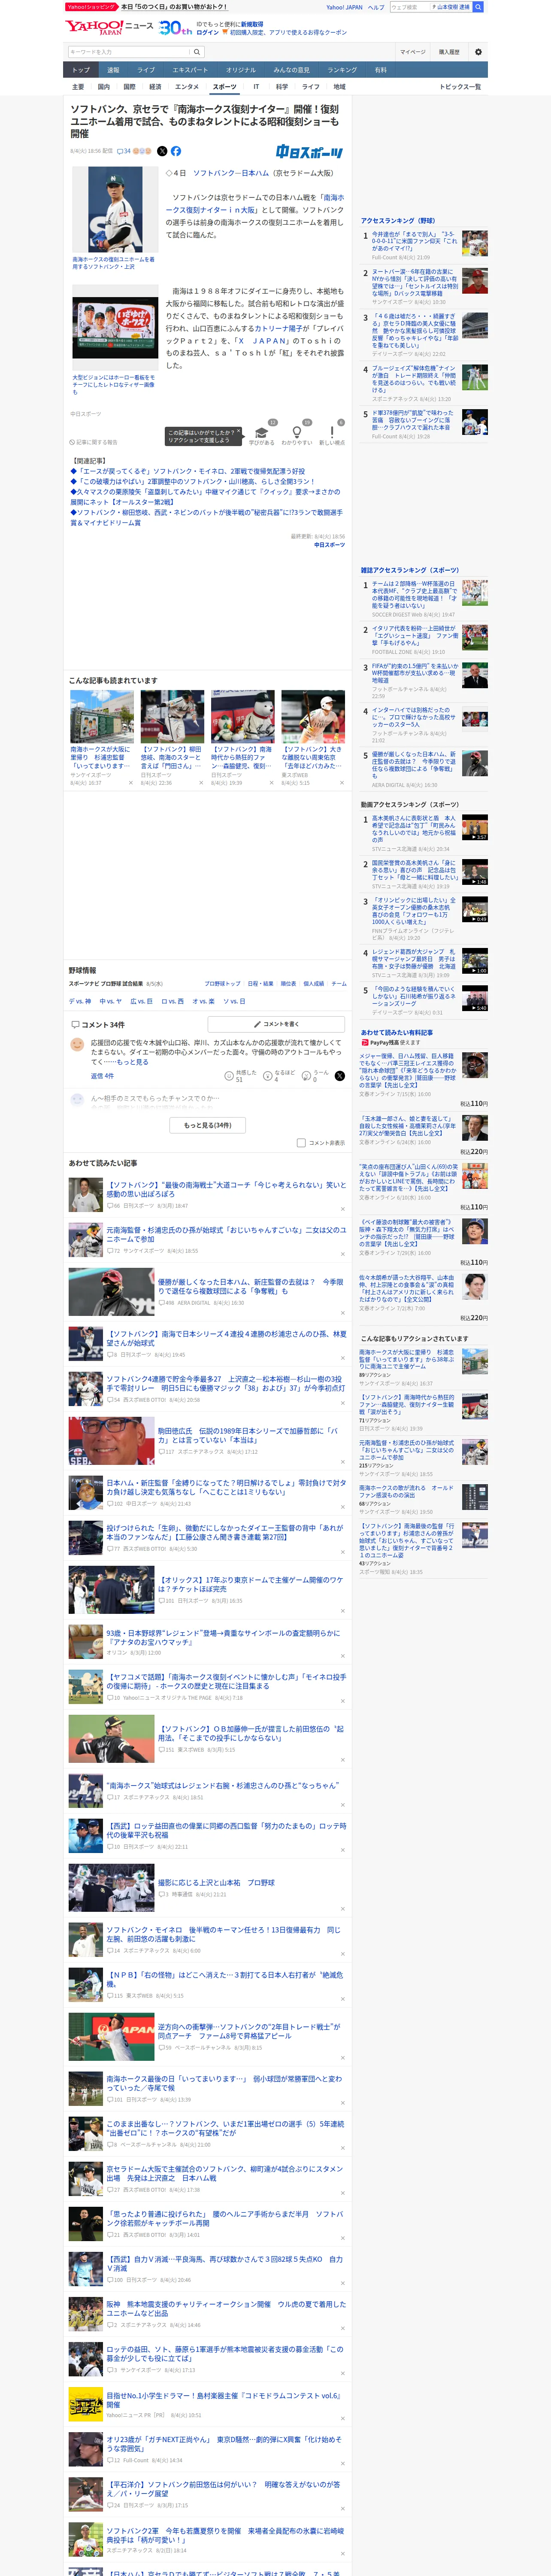Select 経済 category sub-tab
The height and width of the screenshot is (2576, 551).
tap(155, 87)
